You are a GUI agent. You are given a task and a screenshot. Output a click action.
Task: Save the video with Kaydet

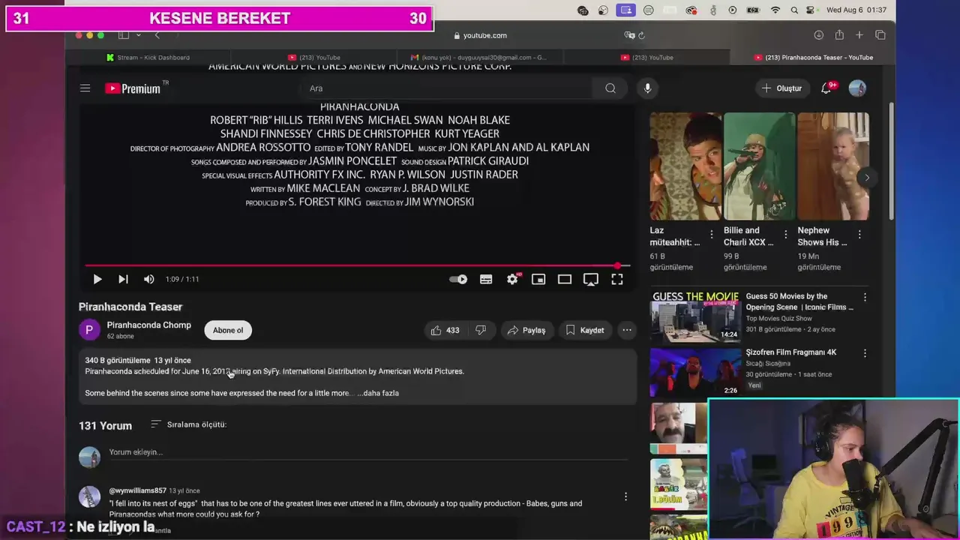click(584, 330)
